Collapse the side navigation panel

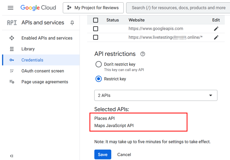pyautogui.click(x=12, y=156)
